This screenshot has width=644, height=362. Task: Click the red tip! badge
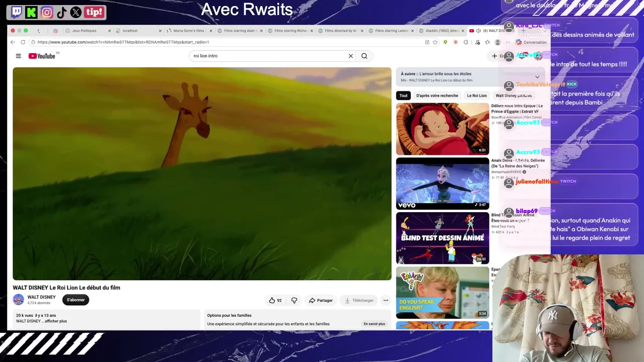pos(94,12)
